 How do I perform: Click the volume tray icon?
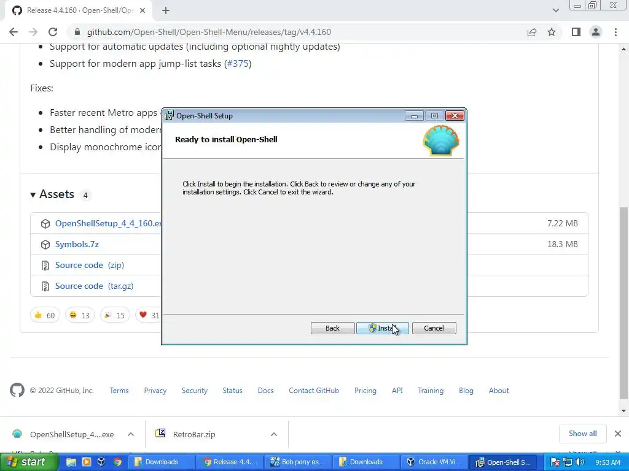tap(580, 462)
